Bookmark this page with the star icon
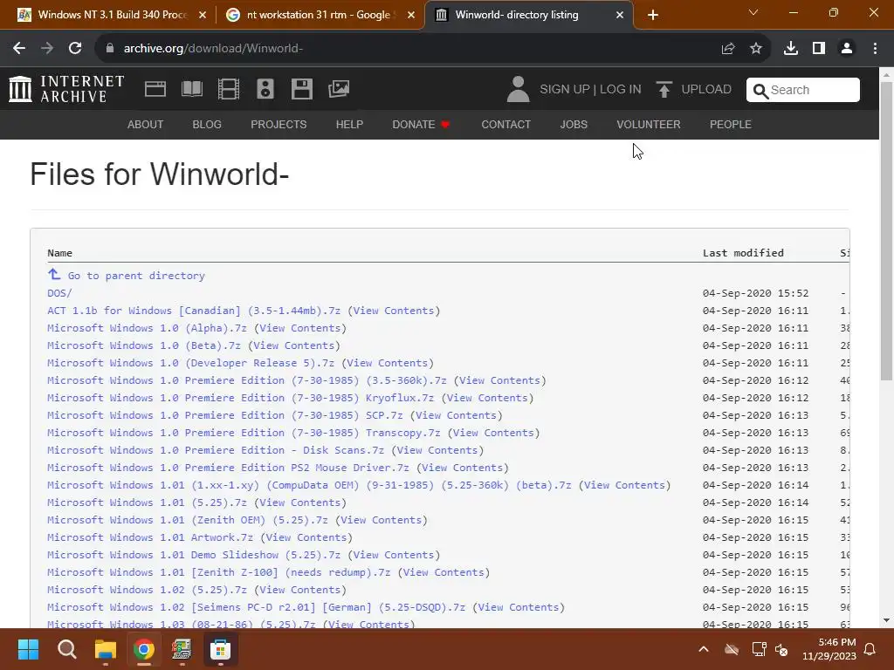The height and width of the screenshot is (670, 894). tap(756, 49)
